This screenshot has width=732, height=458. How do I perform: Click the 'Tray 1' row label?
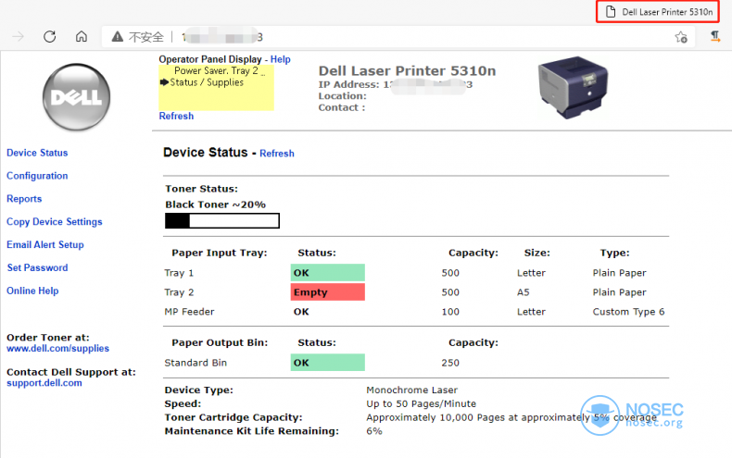(x=179, y=273)
